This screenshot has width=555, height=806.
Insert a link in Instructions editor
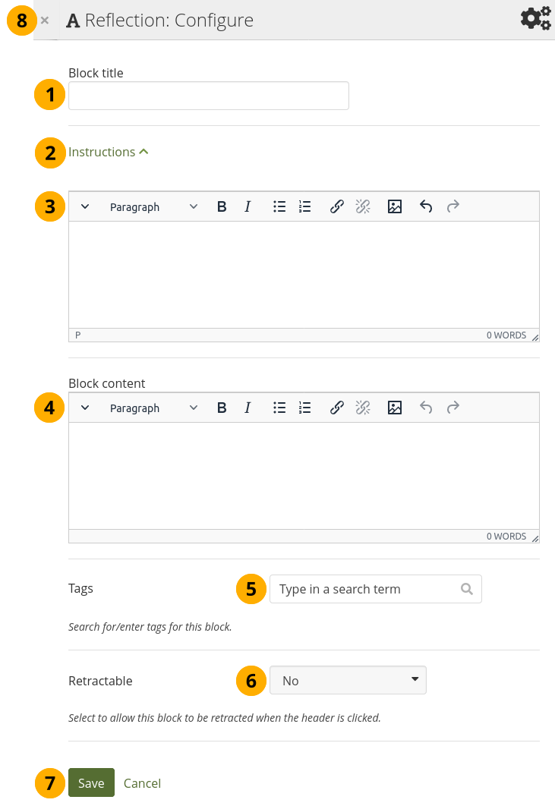pos(337,206)
